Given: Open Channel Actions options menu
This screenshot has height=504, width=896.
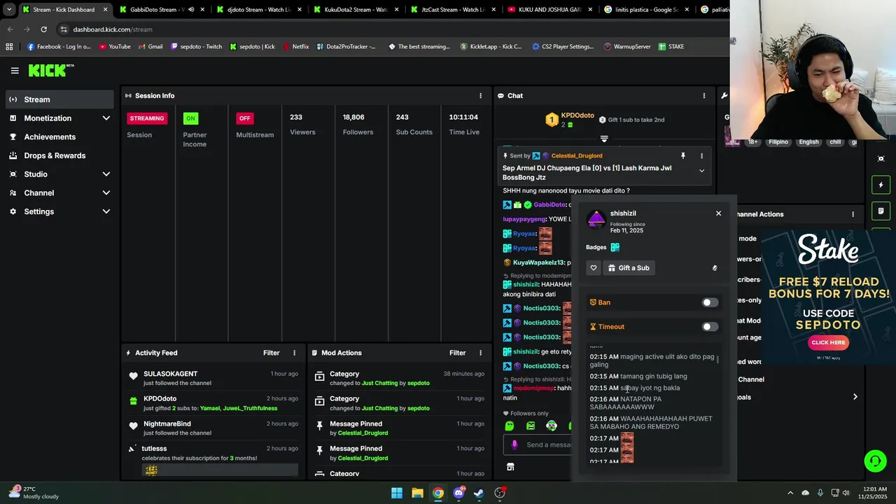Looking at the screenshot, I should tap(853, 214).
